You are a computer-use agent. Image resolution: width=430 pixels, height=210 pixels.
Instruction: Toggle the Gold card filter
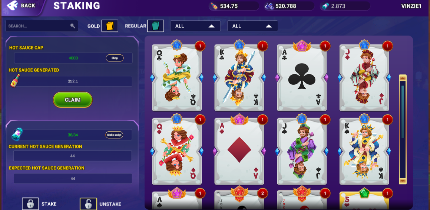[x=110, y=26]
